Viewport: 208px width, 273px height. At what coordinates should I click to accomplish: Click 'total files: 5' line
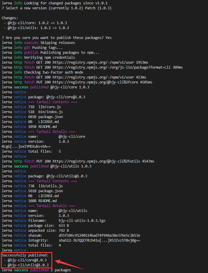tap(44, 151)
